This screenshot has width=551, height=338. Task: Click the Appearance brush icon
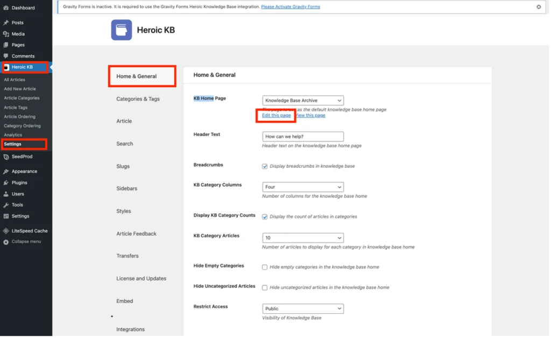click(x=6, y=172)
